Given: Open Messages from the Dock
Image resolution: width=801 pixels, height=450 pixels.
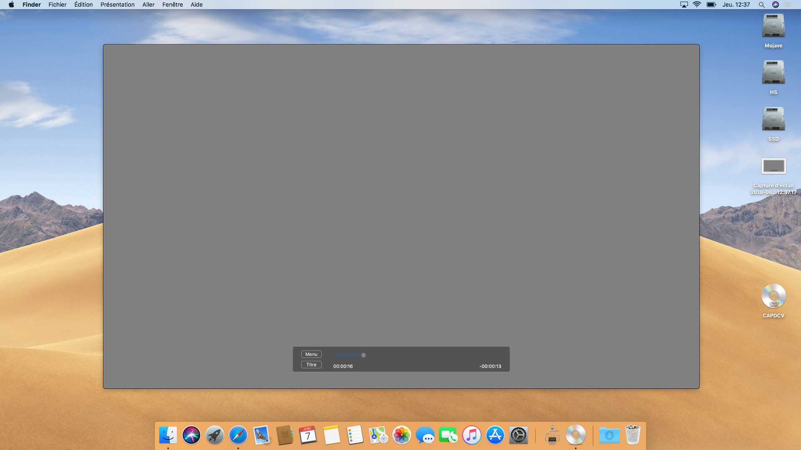Looking at the screenshot, I should tap(425, 435).
